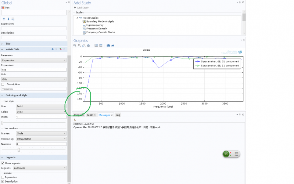Toggle the Show legends checkbox
The image size is (294, 184).
point(3,163)
